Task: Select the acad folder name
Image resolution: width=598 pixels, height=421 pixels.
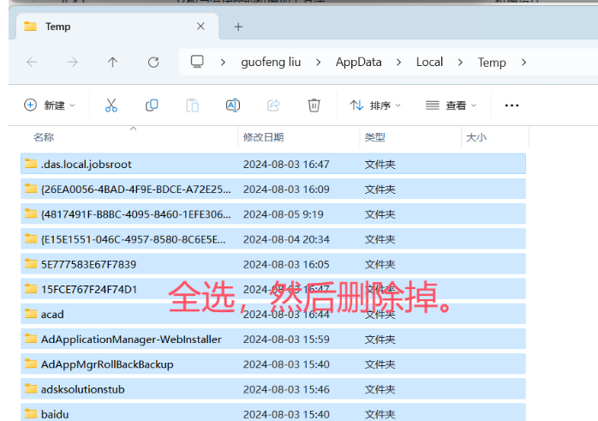Action: (52, 314)
